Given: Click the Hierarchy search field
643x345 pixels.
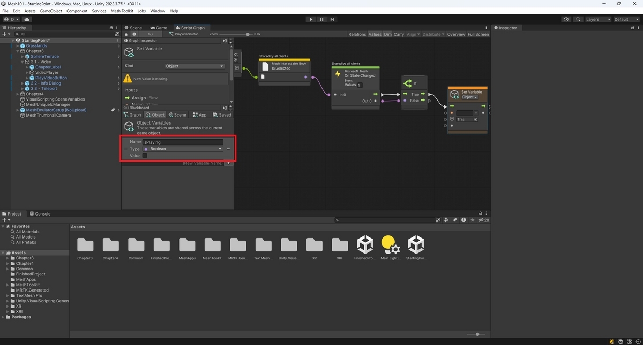Looking at the screenshot, I should click(x=64, y=34).
